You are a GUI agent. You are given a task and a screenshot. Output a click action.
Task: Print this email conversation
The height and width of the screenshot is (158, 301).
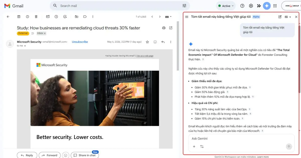(164, 28)
